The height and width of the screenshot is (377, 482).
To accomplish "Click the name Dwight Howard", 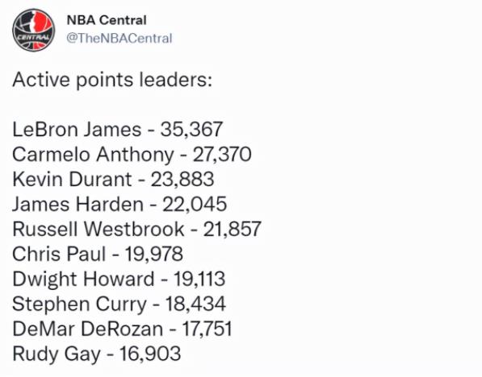I will click(x=83, y=279).
